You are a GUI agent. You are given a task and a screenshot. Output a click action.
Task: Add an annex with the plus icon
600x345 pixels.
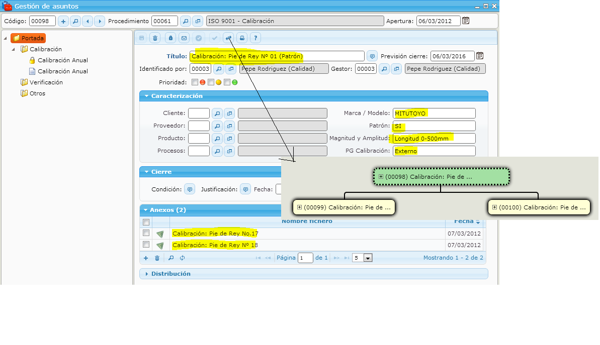[146, 258]
